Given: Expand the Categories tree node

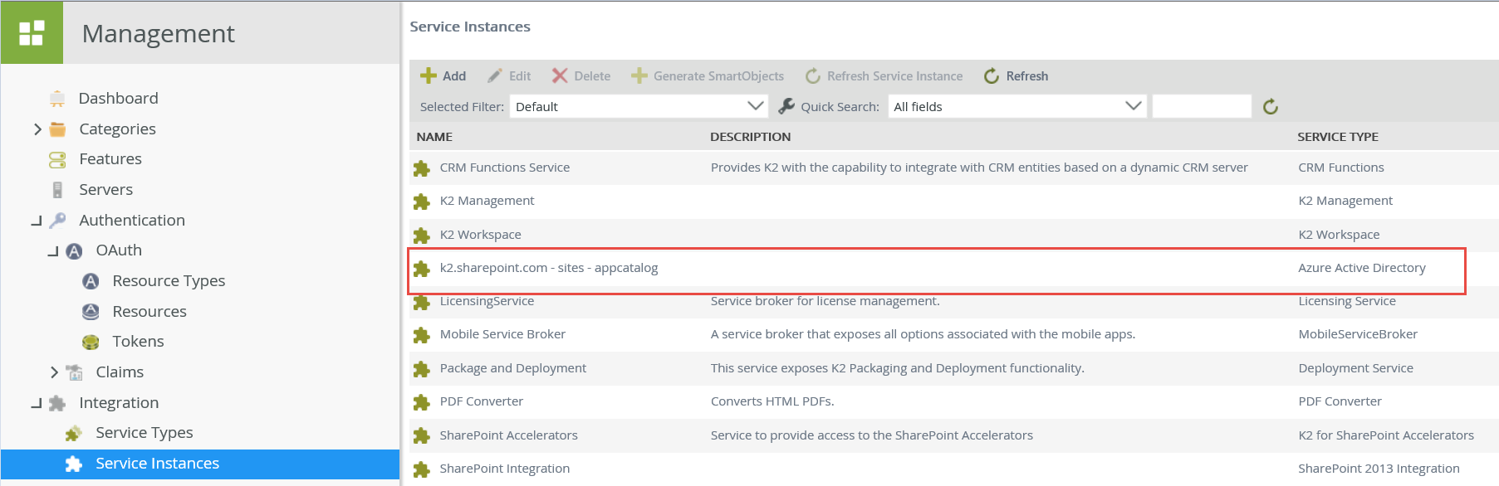Looking at the screenshot, I should (x=37, y=129).
